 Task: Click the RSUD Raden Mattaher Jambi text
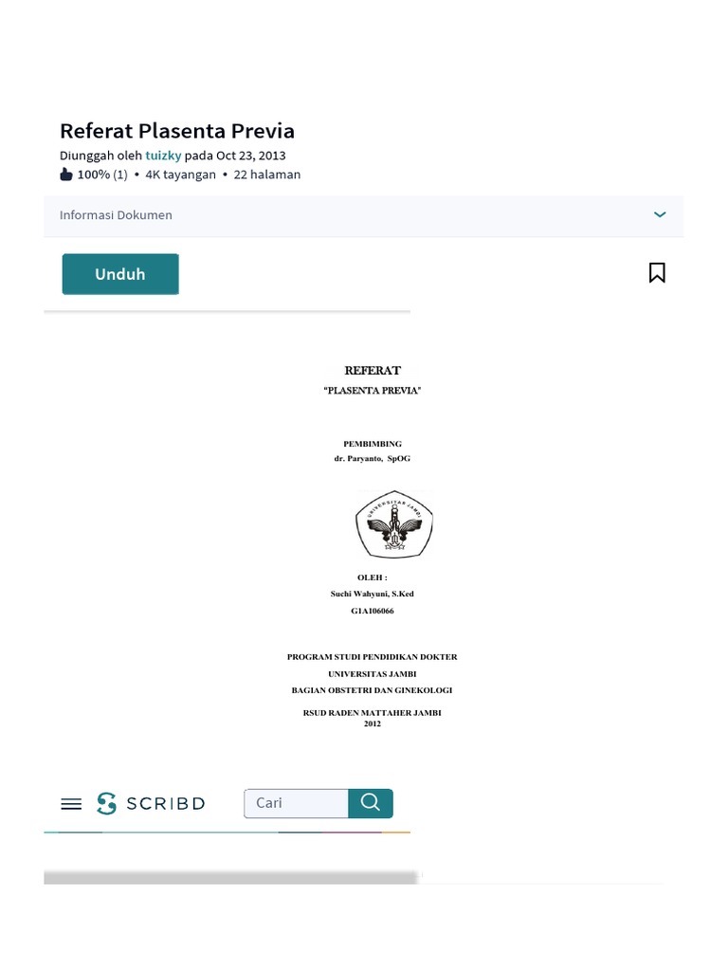click(x=373, y=712)
